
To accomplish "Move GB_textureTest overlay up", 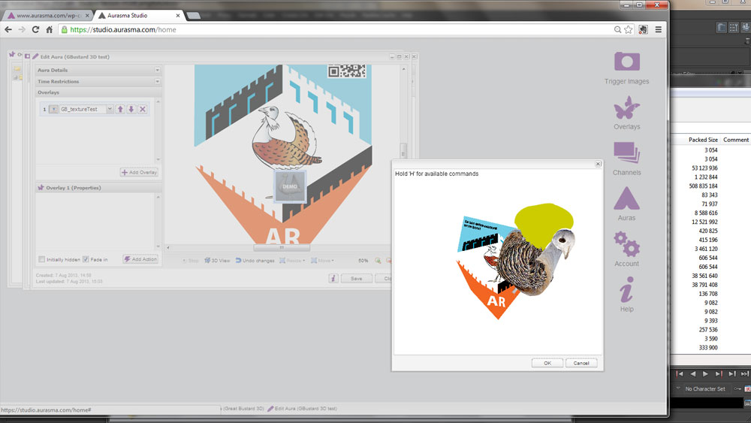I will pos(120,109).
